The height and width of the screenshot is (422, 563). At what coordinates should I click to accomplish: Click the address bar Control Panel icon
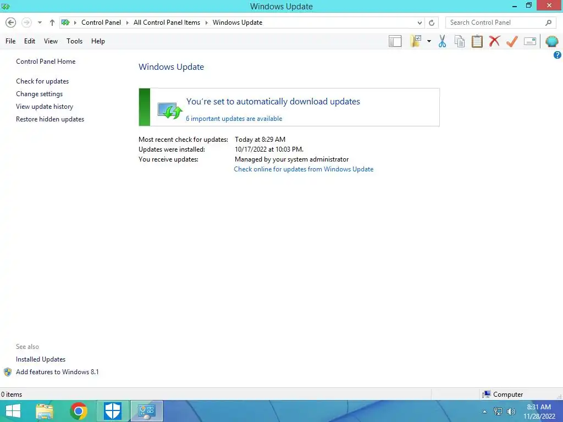click(x=65, y=22)
